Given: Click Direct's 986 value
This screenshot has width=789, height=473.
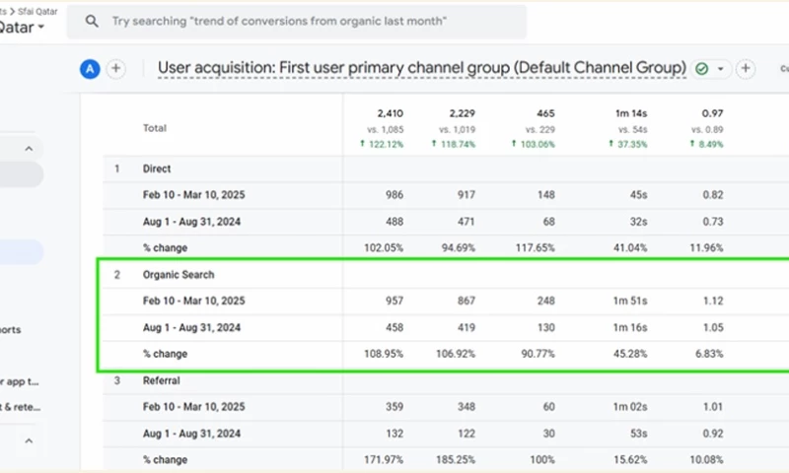Looking at the screenshot, I should pos(394,195).
